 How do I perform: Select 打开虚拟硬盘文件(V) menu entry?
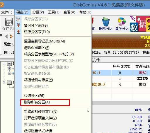[x=40, y=118]
